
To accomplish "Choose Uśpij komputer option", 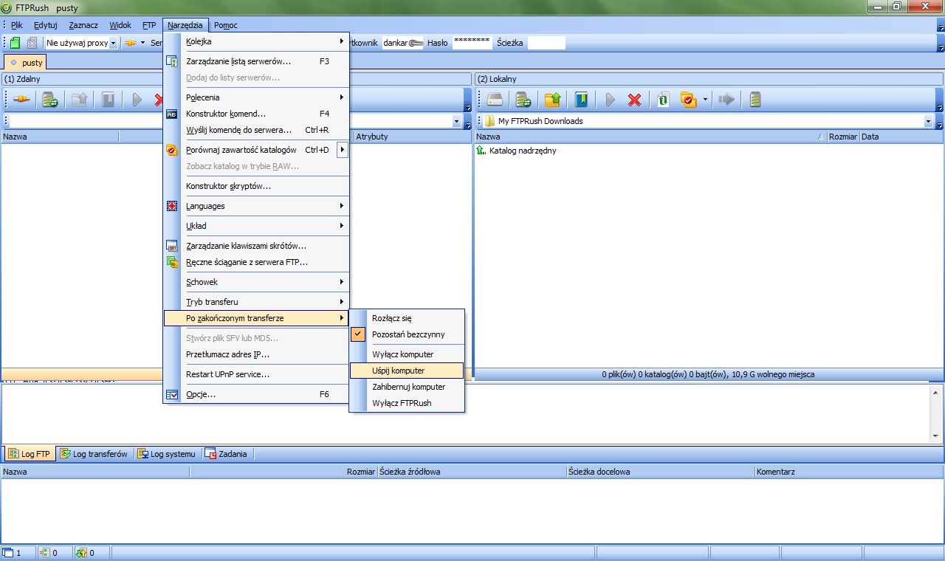I will pyautogui.click(x=407, y=371).
